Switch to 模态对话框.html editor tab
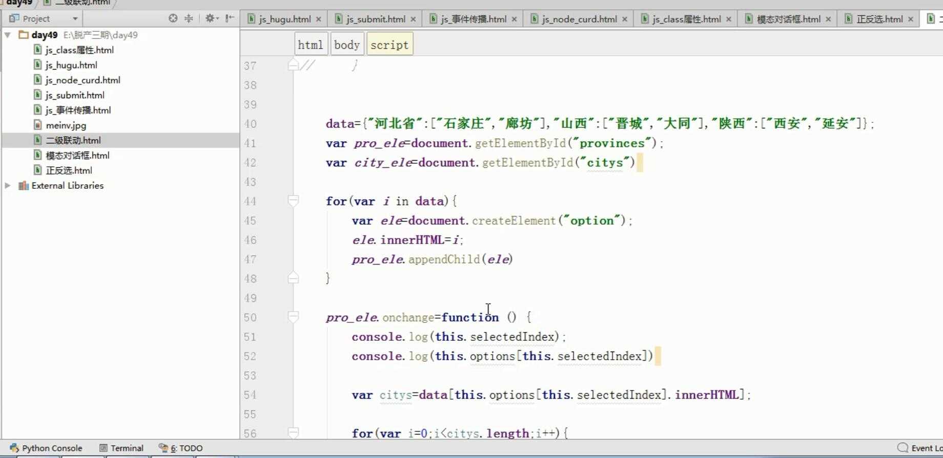Screen dimensions: 943x458 pyautogui.click(x=789, y=19)
